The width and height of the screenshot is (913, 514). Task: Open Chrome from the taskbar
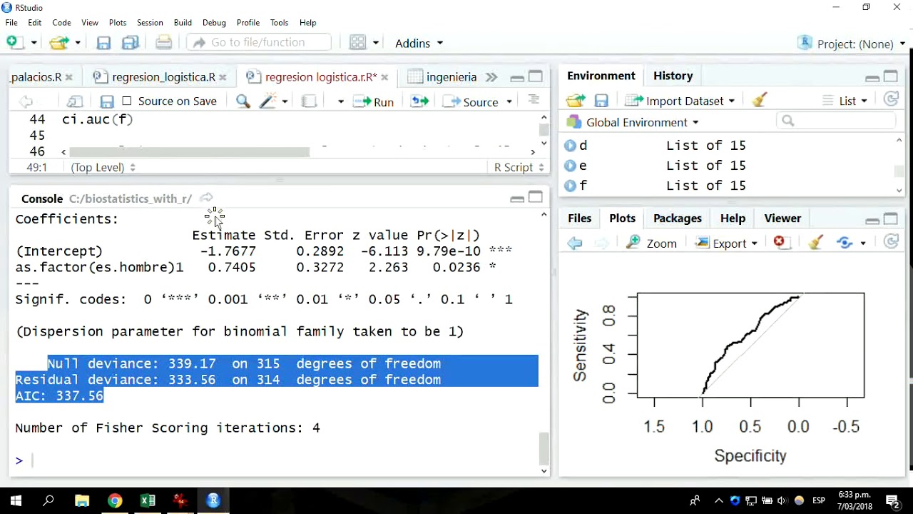(x=115, y=500)
